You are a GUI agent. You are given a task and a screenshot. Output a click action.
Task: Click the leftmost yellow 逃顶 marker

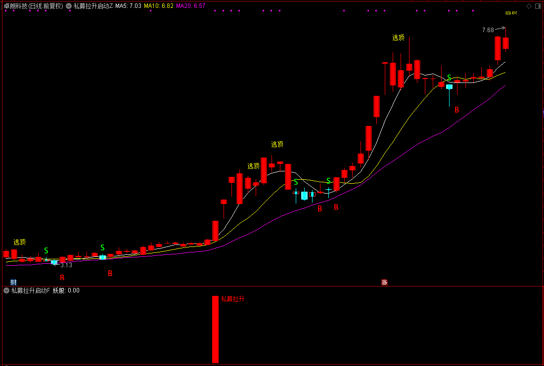20,242
